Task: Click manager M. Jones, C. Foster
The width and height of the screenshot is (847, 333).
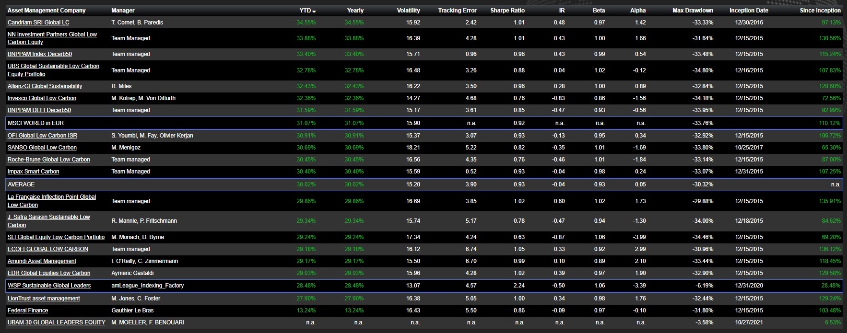Action: 136,299
